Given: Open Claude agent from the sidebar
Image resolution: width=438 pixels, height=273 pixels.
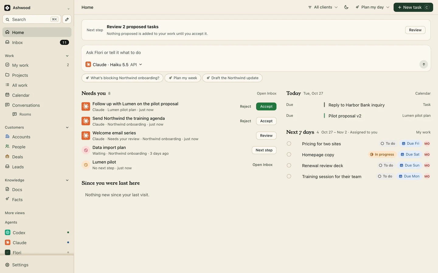Looking at the screenshot, I should pos(37,243).
